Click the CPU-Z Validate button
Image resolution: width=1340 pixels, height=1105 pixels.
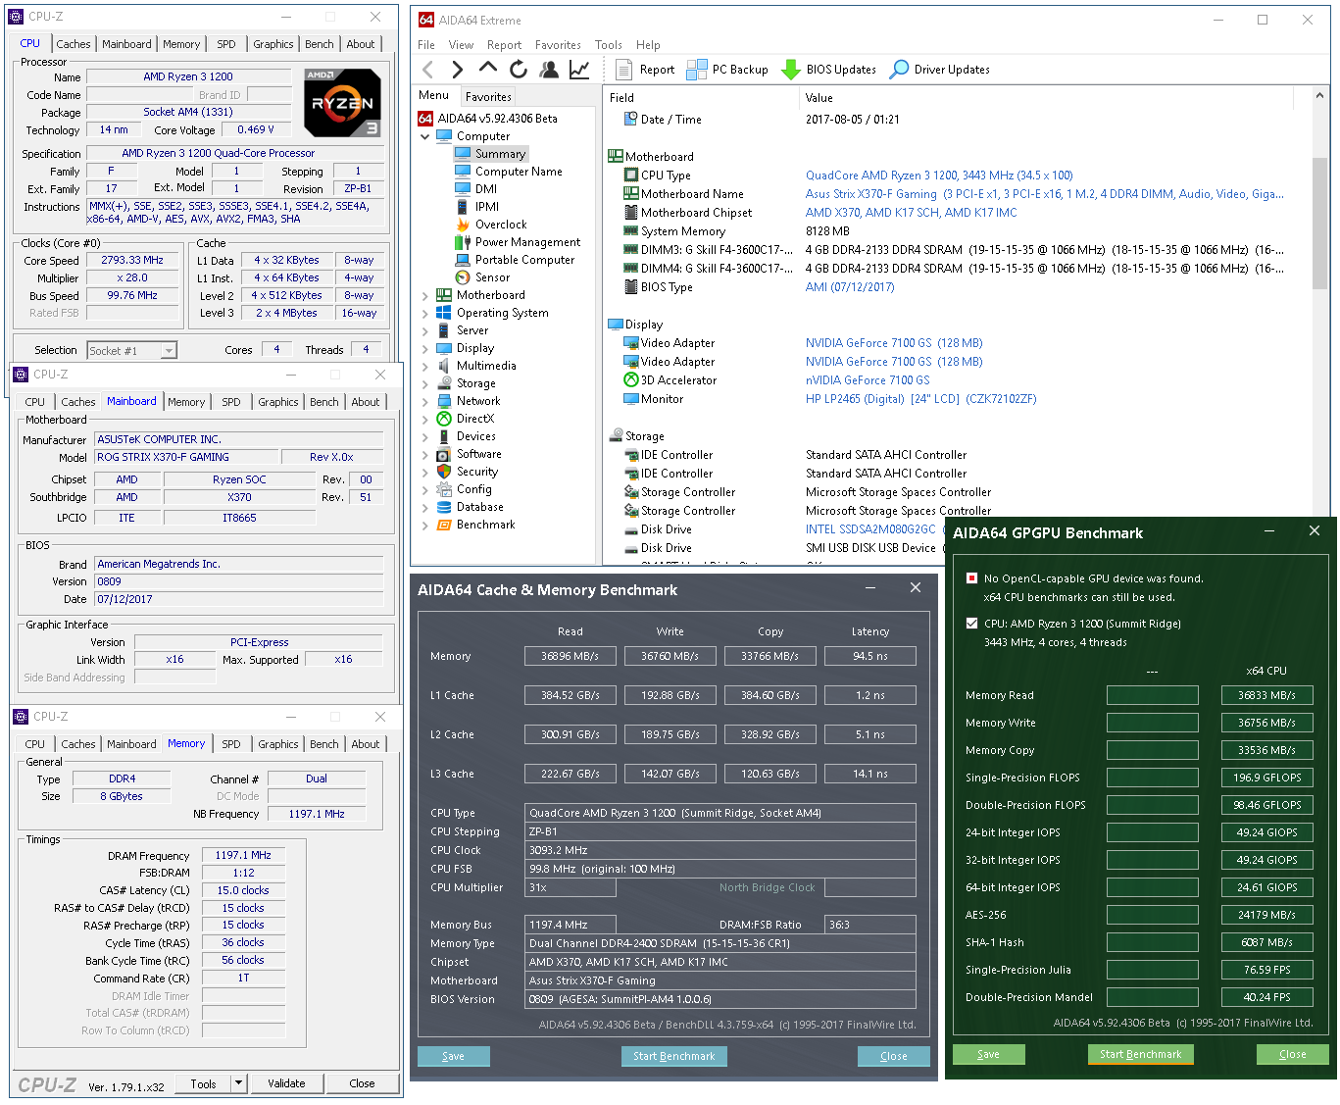pyautogui.click(x=286, y=1083)
